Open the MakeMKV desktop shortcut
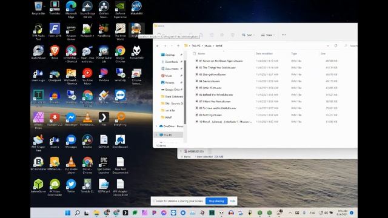388x218 pixels. coord(136,8)
